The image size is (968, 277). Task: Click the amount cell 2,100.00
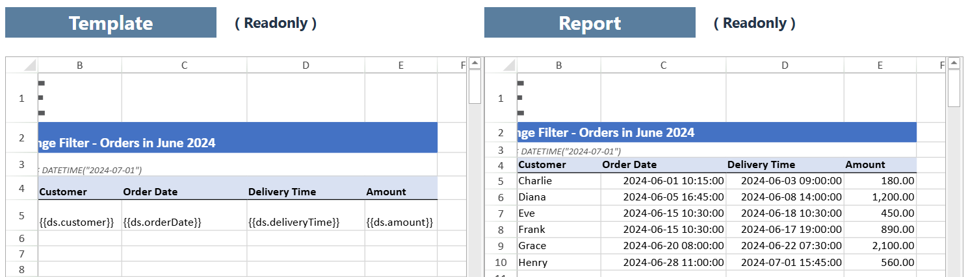[x=880, y=246]
